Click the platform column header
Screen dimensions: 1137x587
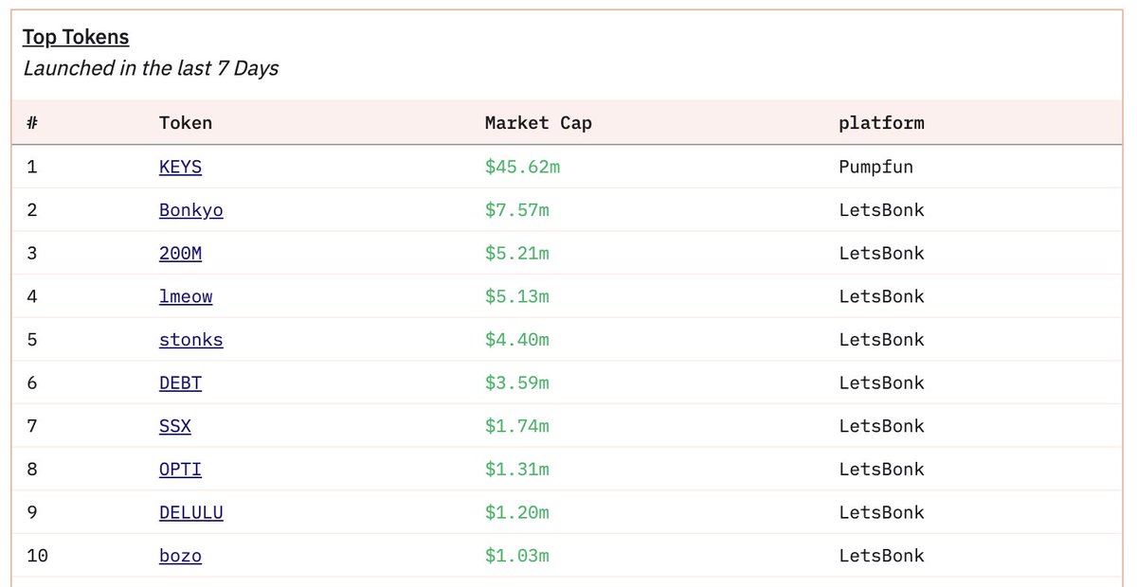click(881, 123)
